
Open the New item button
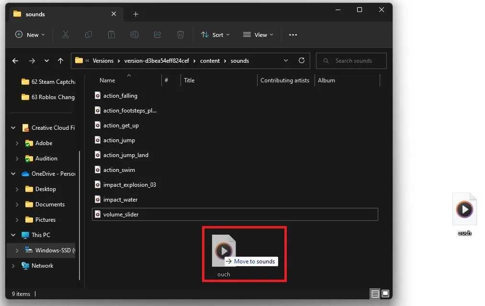click(30, 34)
